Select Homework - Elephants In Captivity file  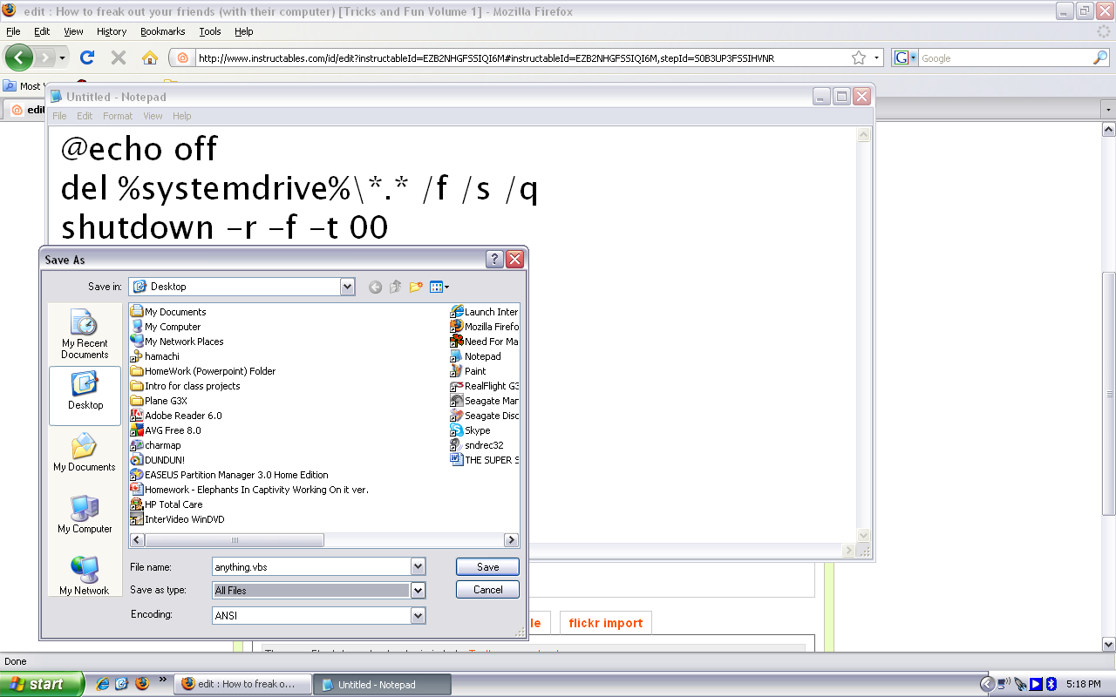[249, 490]
